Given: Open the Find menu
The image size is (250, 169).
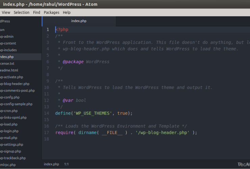Looking at the screenshot, I should (36, 13).
